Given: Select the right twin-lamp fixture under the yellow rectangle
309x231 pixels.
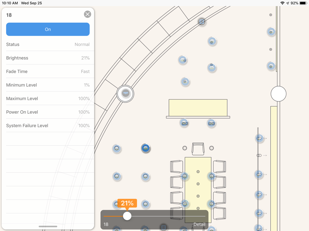Looking at the screenshot, I should [x=211, y=123].
